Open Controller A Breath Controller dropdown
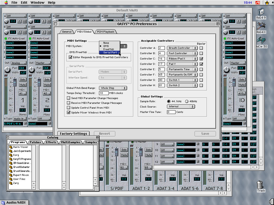Image resolution: width=274 pixels, height=205 pixels. coord(182,48)
